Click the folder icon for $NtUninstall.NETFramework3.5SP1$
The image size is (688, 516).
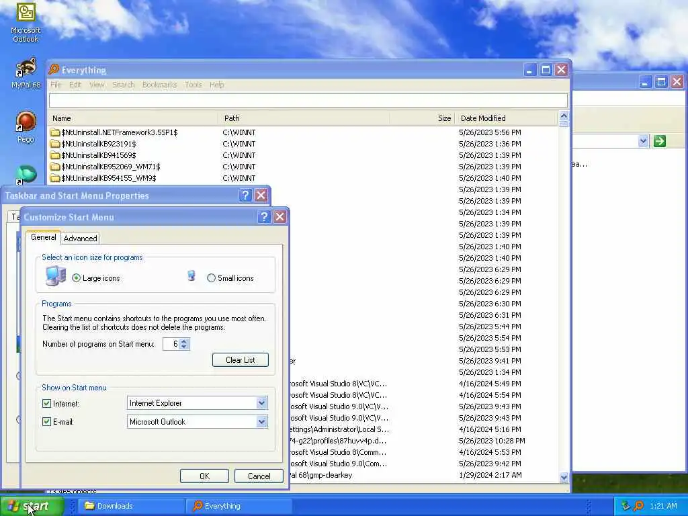click(55, 132)
